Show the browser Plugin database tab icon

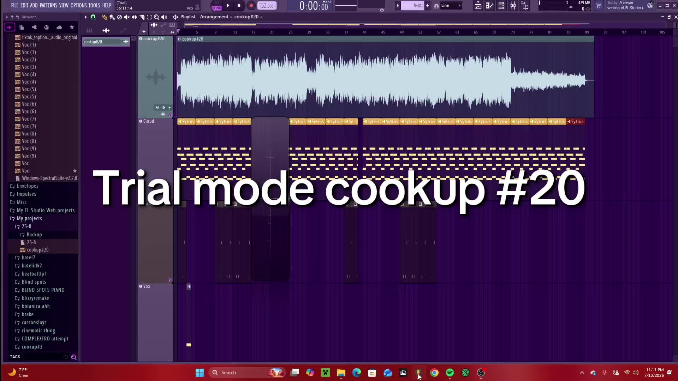tap(34, 27)
